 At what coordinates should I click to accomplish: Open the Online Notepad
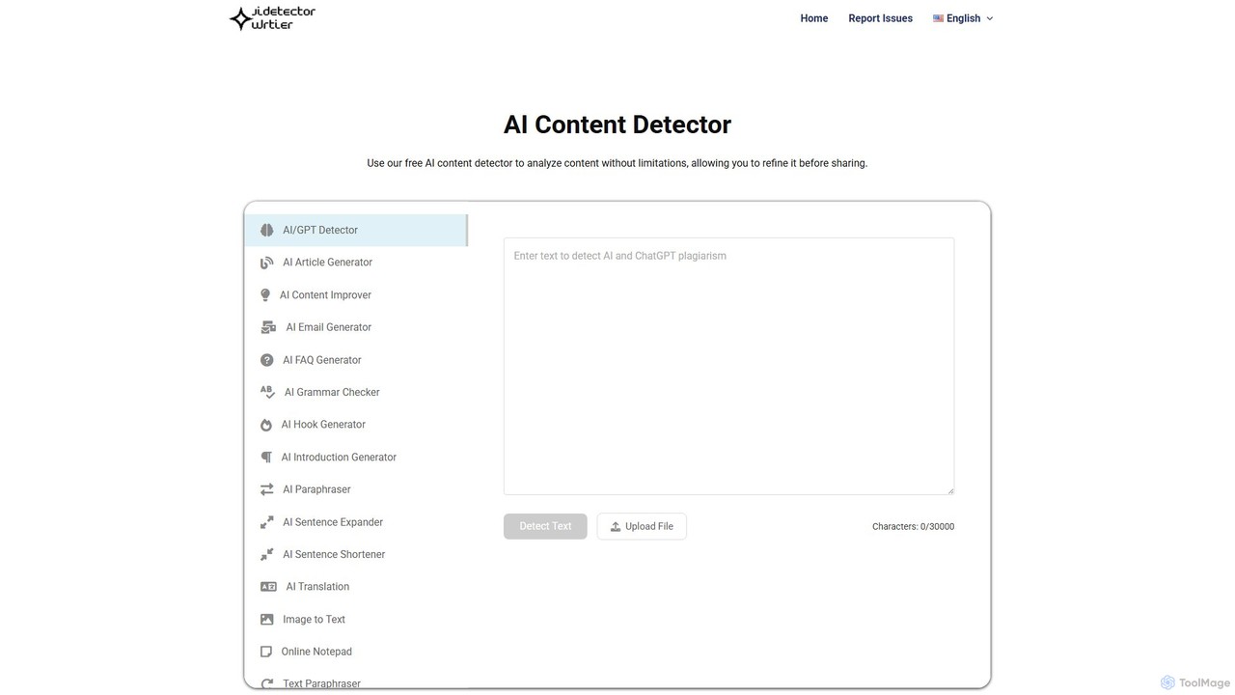coord(356,652)
